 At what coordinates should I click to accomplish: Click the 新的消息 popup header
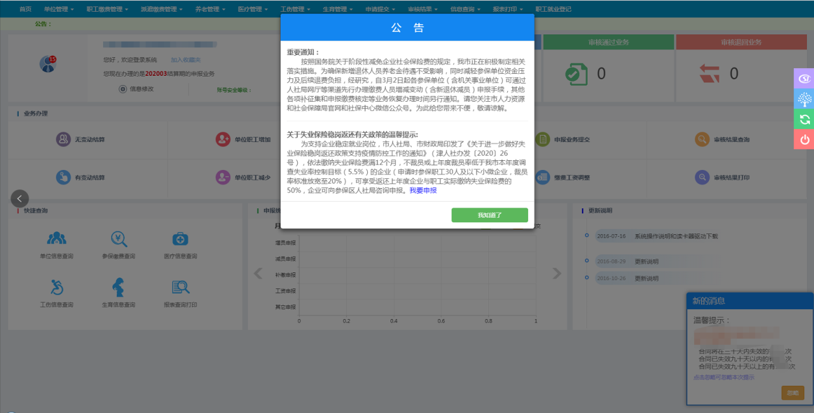pos(750,301)
